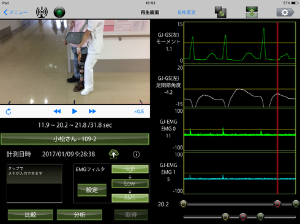Select the yellow handle on lower slider

click(225, 217)
